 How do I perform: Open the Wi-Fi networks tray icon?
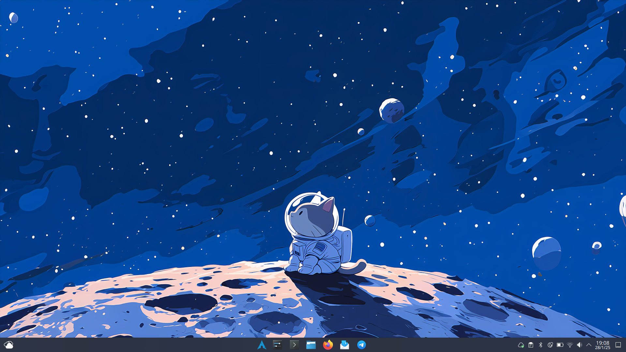(570, 345)
